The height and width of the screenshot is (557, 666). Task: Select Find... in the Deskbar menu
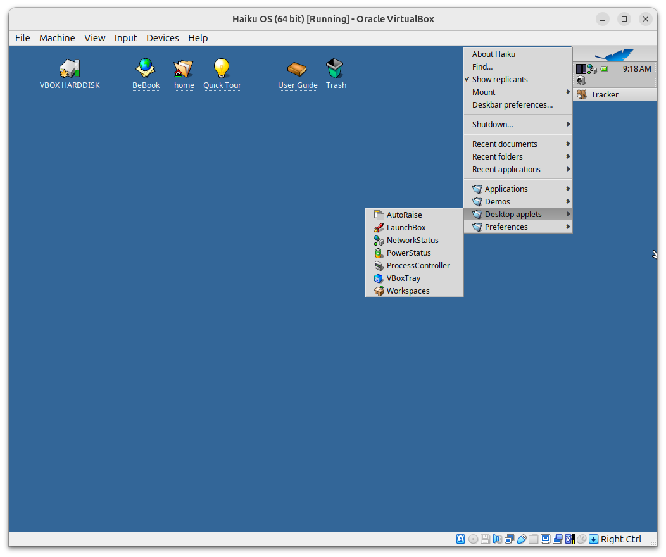click(x=518, y=66)
